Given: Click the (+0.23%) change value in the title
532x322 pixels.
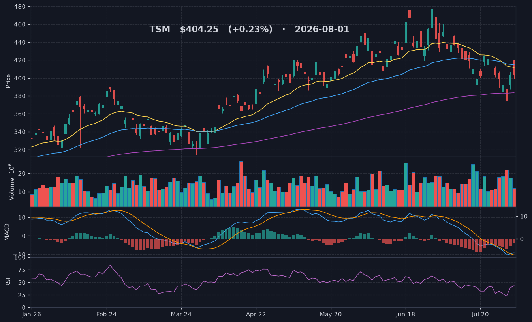Looking at the screenshot, I should [x=250, y=29].
